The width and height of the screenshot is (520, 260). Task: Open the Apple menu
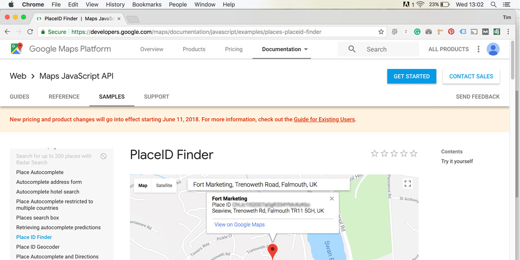[11, 4]
